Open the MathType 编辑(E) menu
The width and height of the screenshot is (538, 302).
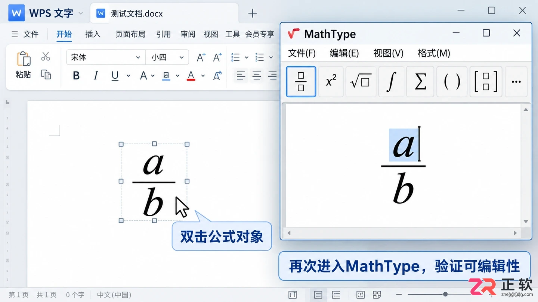tap(344, 53)
